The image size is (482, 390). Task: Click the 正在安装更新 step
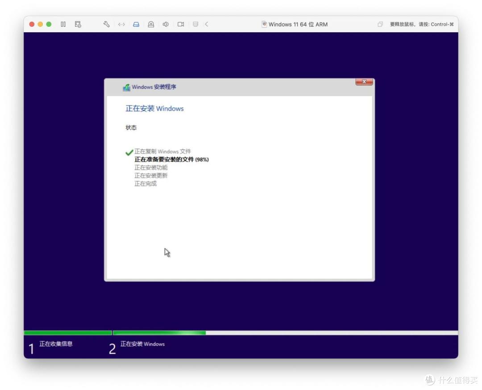151,176
